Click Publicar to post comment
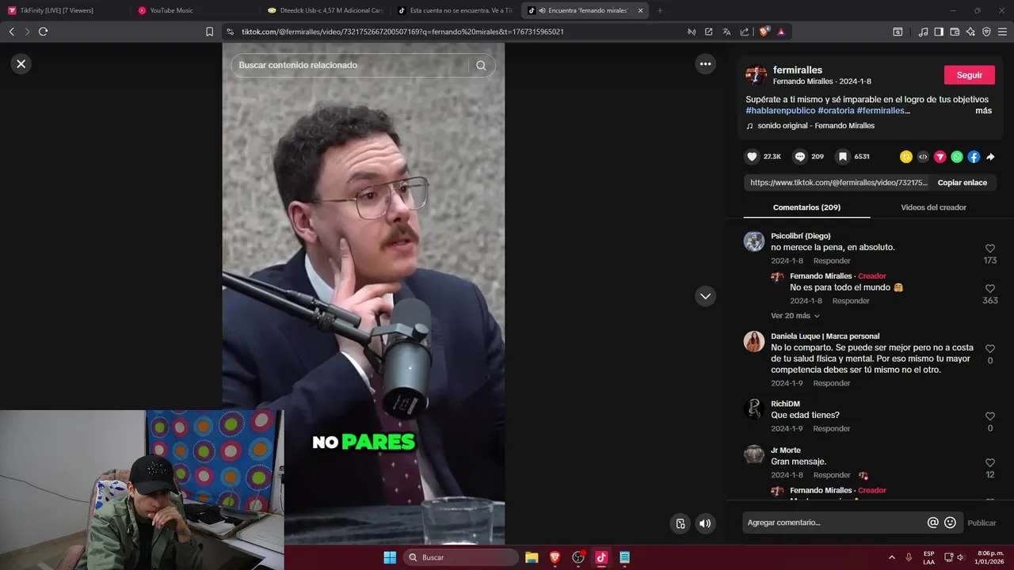 click(x=982, y=522)
